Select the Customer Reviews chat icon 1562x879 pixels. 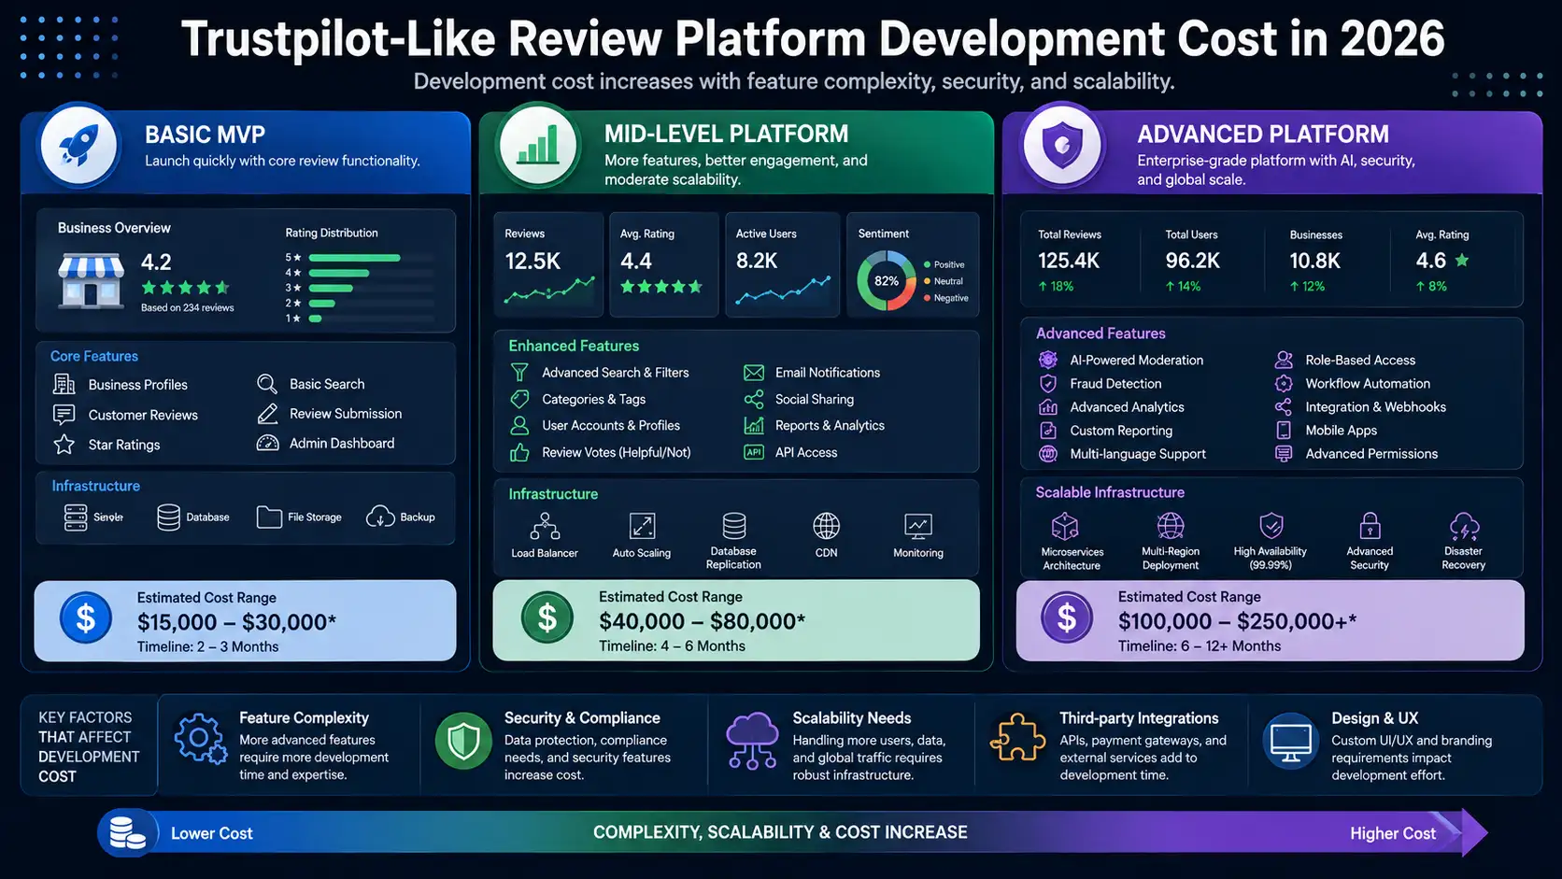tap(64, 414)
